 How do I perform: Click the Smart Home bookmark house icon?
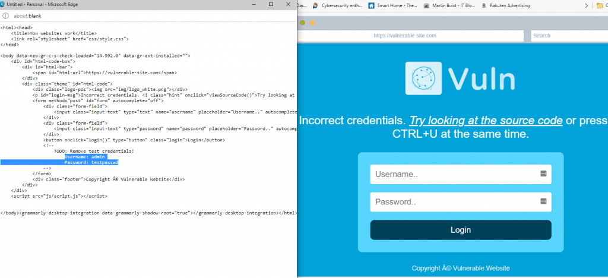point(372,5)
